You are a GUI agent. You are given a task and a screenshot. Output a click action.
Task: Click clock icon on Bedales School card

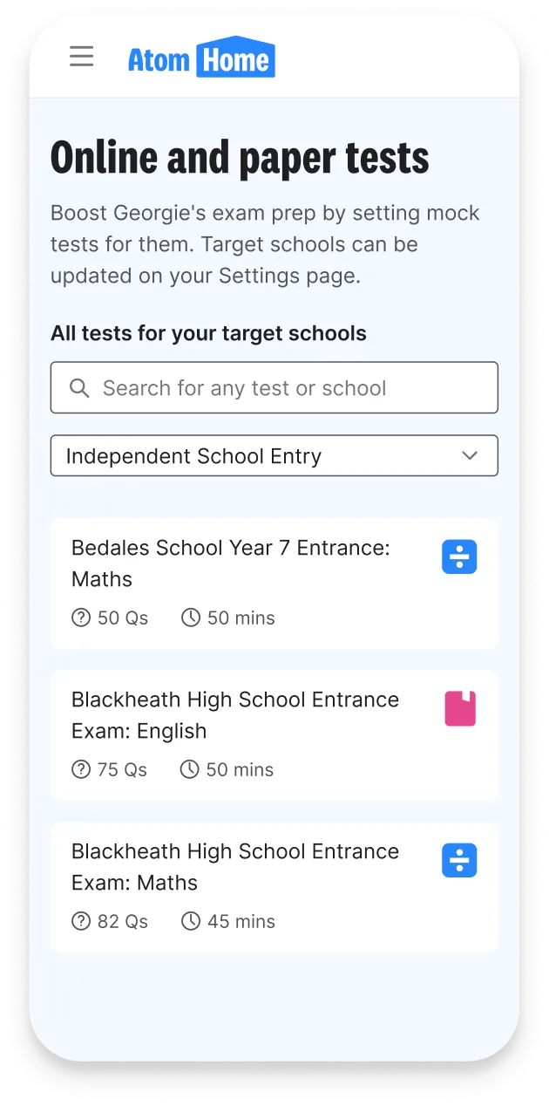(191, 618)
